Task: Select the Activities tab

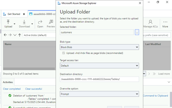Action: (x=8, y=82)
